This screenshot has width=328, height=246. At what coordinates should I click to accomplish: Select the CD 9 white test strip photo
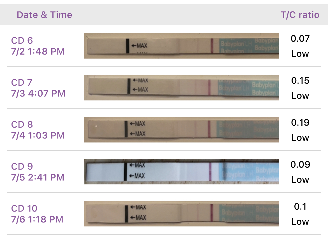pyautogui.click(x=181, y=172)
